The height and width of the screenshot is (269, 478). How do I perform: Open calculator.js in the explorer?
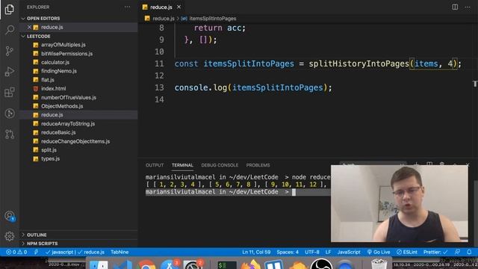(55, 62)
